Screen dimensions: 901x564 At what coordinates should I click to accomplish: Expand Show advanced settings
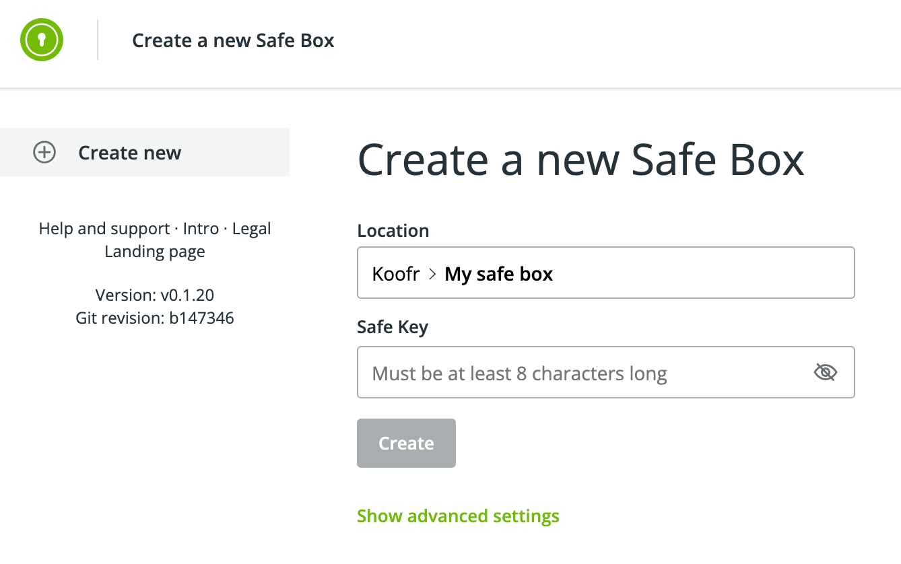(458, 516)
